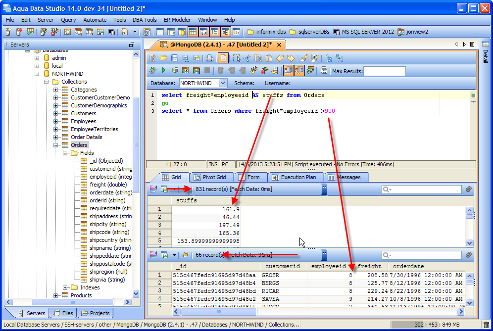Click the greyed-out stop execution square
The image size is (493, 331).
coord(207,70)
